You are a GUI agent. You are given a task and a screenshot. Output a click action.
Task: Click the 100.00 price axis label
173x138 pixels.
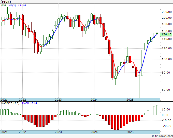coord(167,59)
